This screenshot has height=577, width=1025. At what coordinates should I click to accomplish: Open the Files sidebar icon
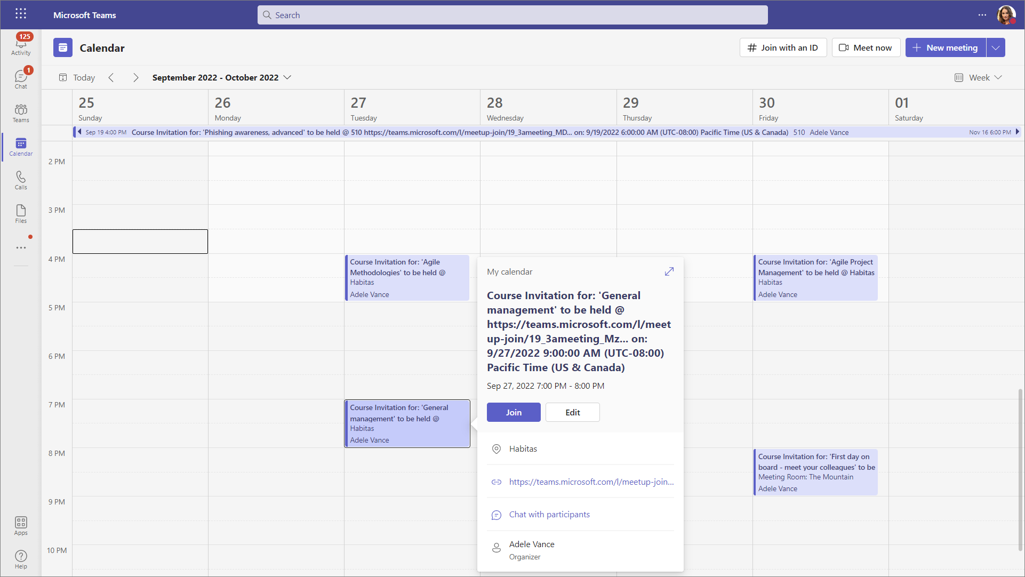click(21, 213)
